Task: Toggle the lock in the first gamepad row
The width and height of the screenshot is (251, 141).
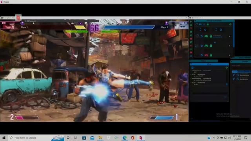Action: [x=211, y=36]
